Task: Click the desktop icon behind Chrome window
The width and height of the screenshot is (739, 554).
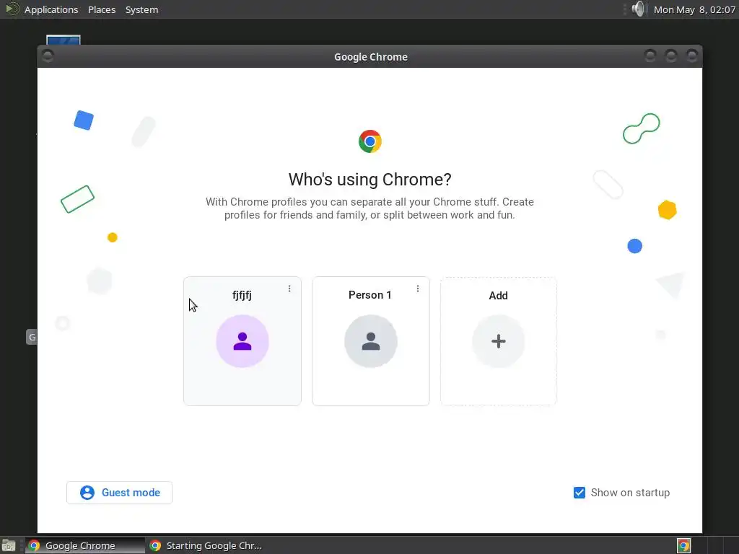Action: coord(64,40)
